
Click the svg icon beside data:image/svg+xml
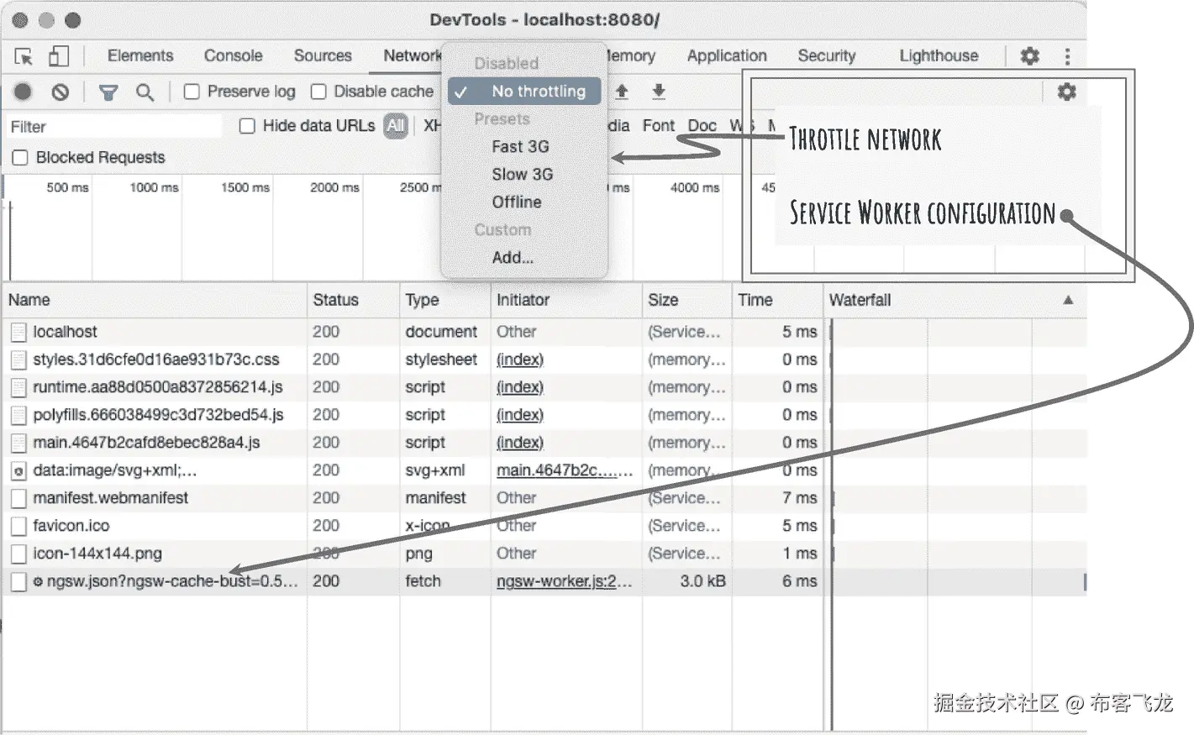[x=18, y=471]
